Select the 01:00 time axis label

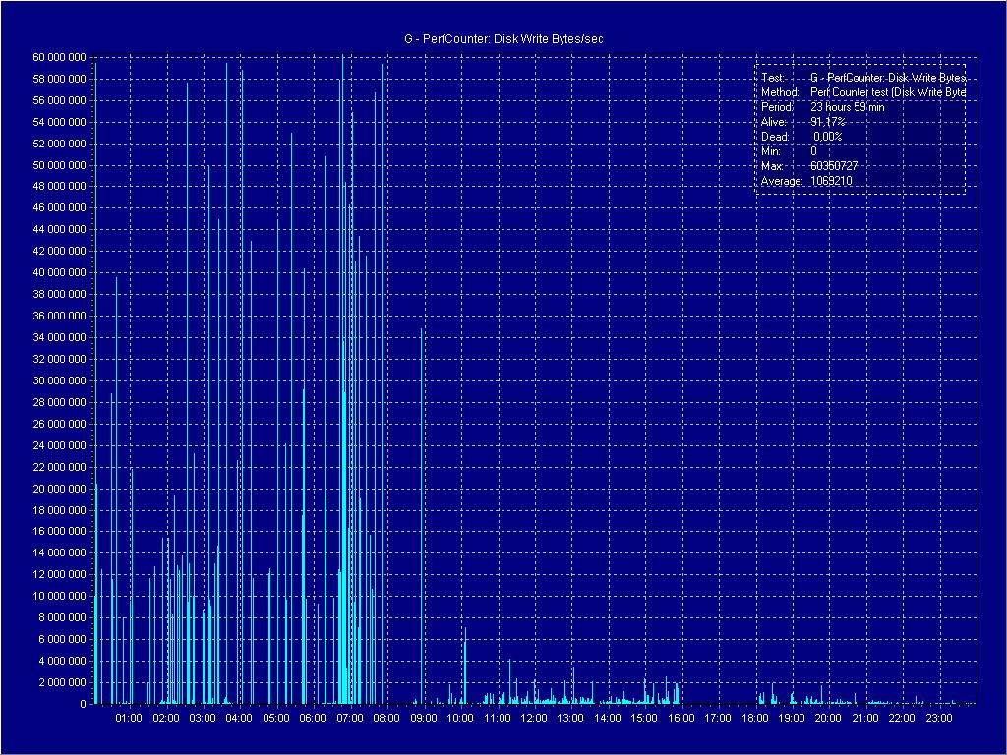(x=129, y=719)
